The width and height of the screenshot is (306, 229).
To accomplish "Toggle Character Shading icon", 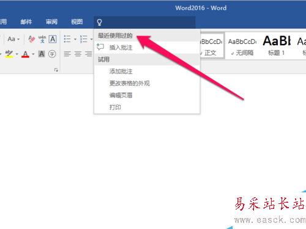I will click(x=42, y=54).
